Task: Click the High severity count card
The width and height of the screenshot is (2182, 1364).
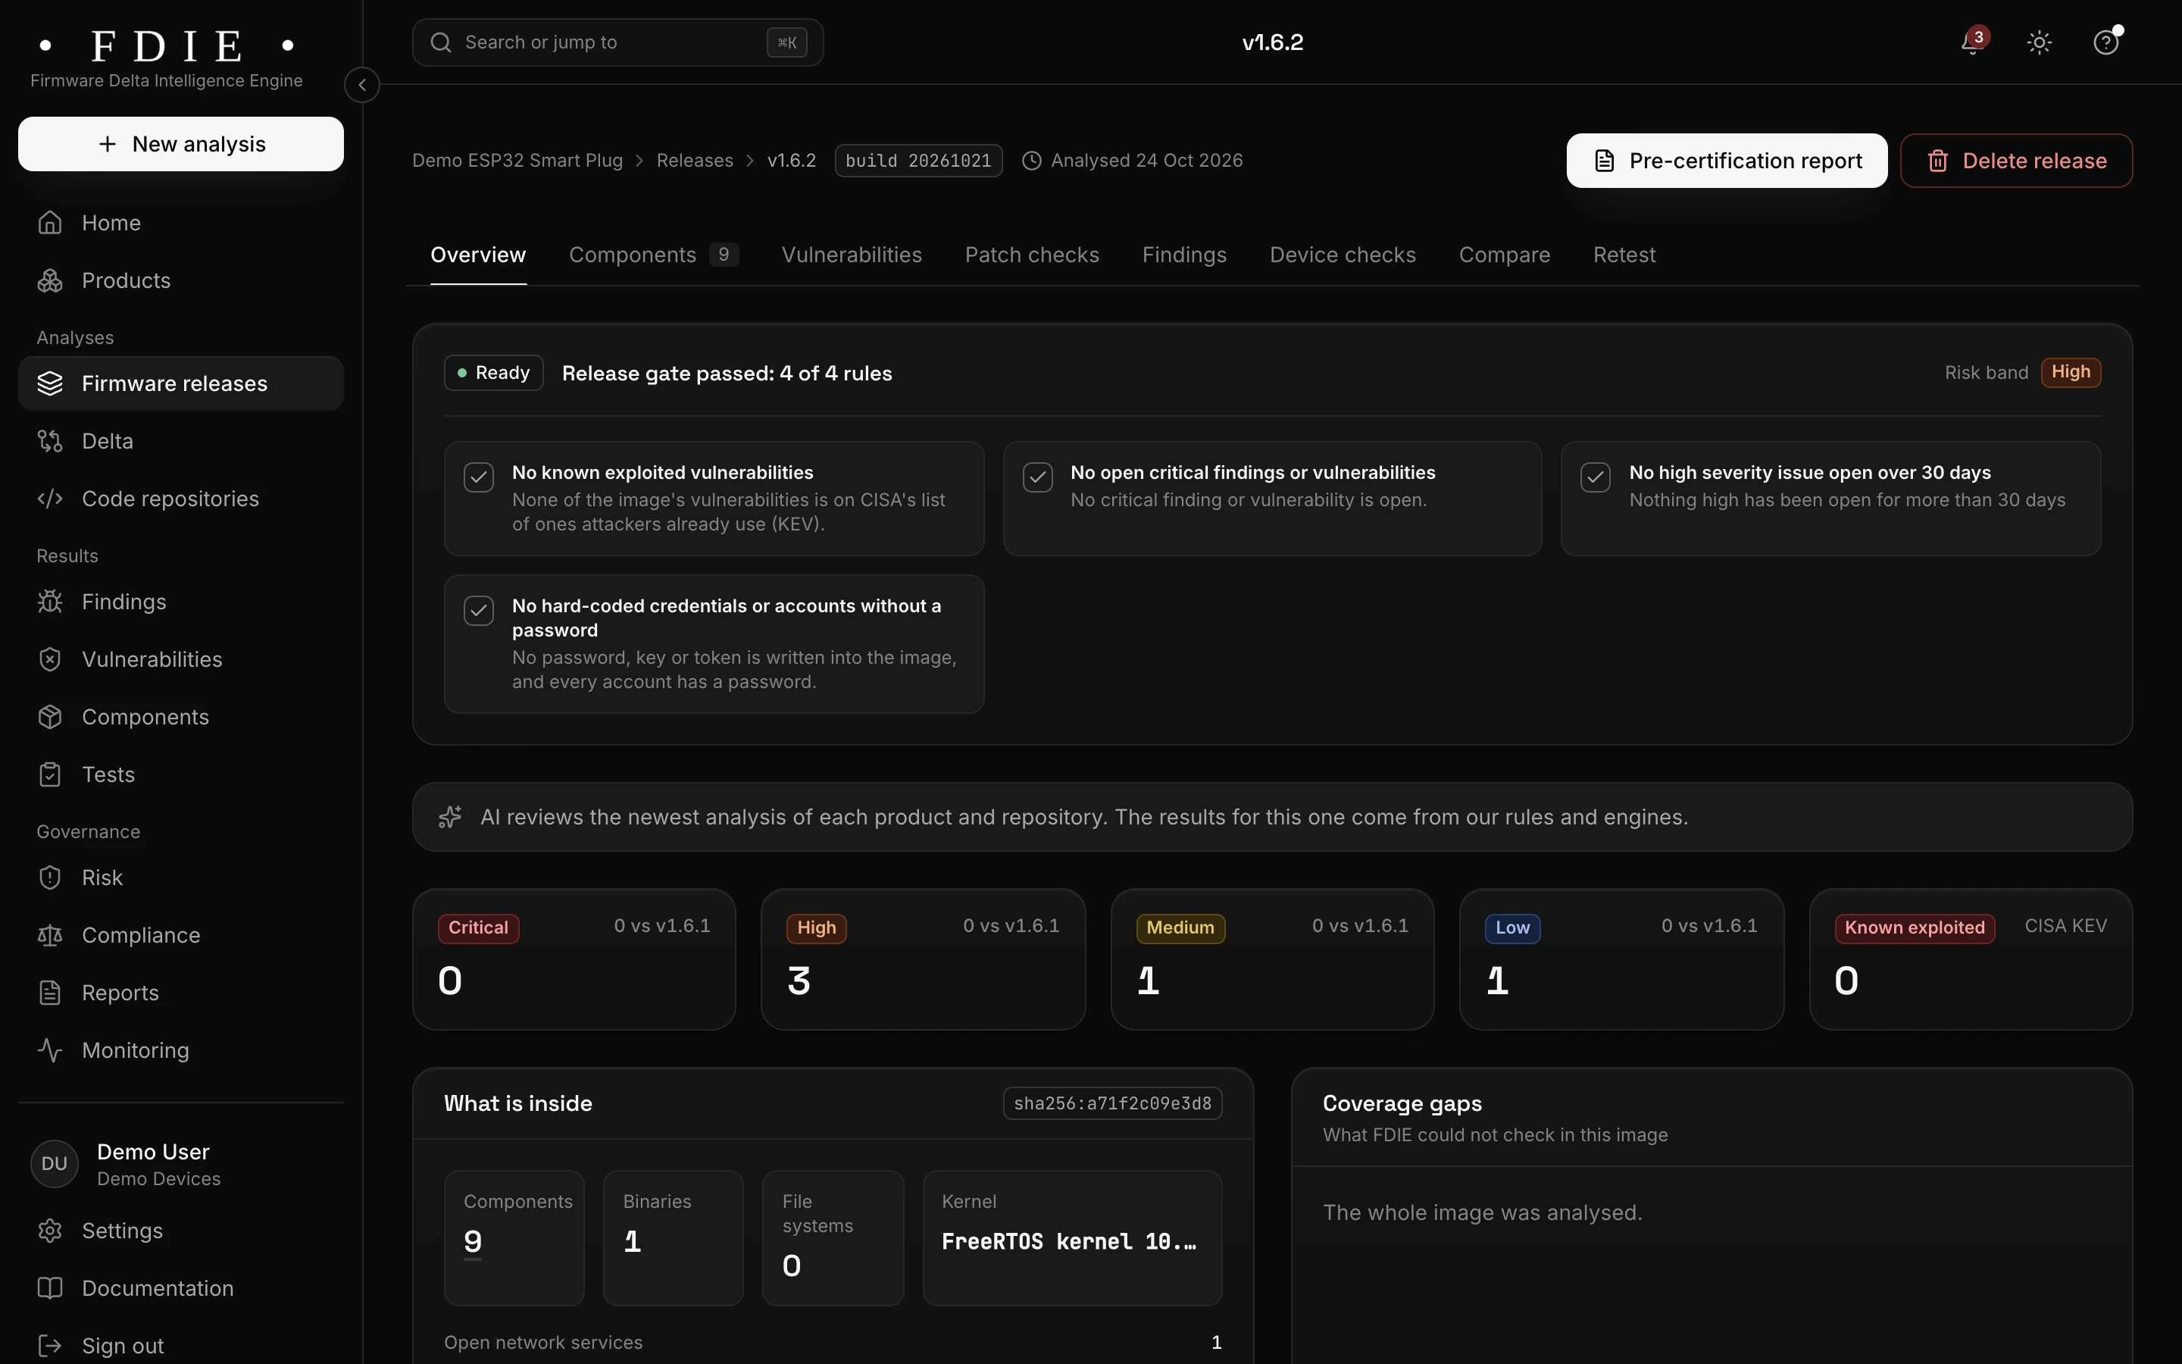Action: coord(924,959)
